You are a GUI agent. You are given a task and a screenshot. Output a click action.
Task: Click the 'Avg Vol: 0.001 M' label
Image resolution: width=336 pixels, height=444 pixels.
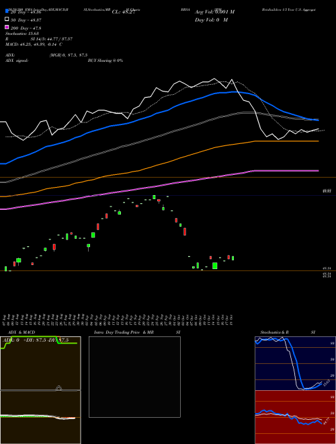pos(214,12)
